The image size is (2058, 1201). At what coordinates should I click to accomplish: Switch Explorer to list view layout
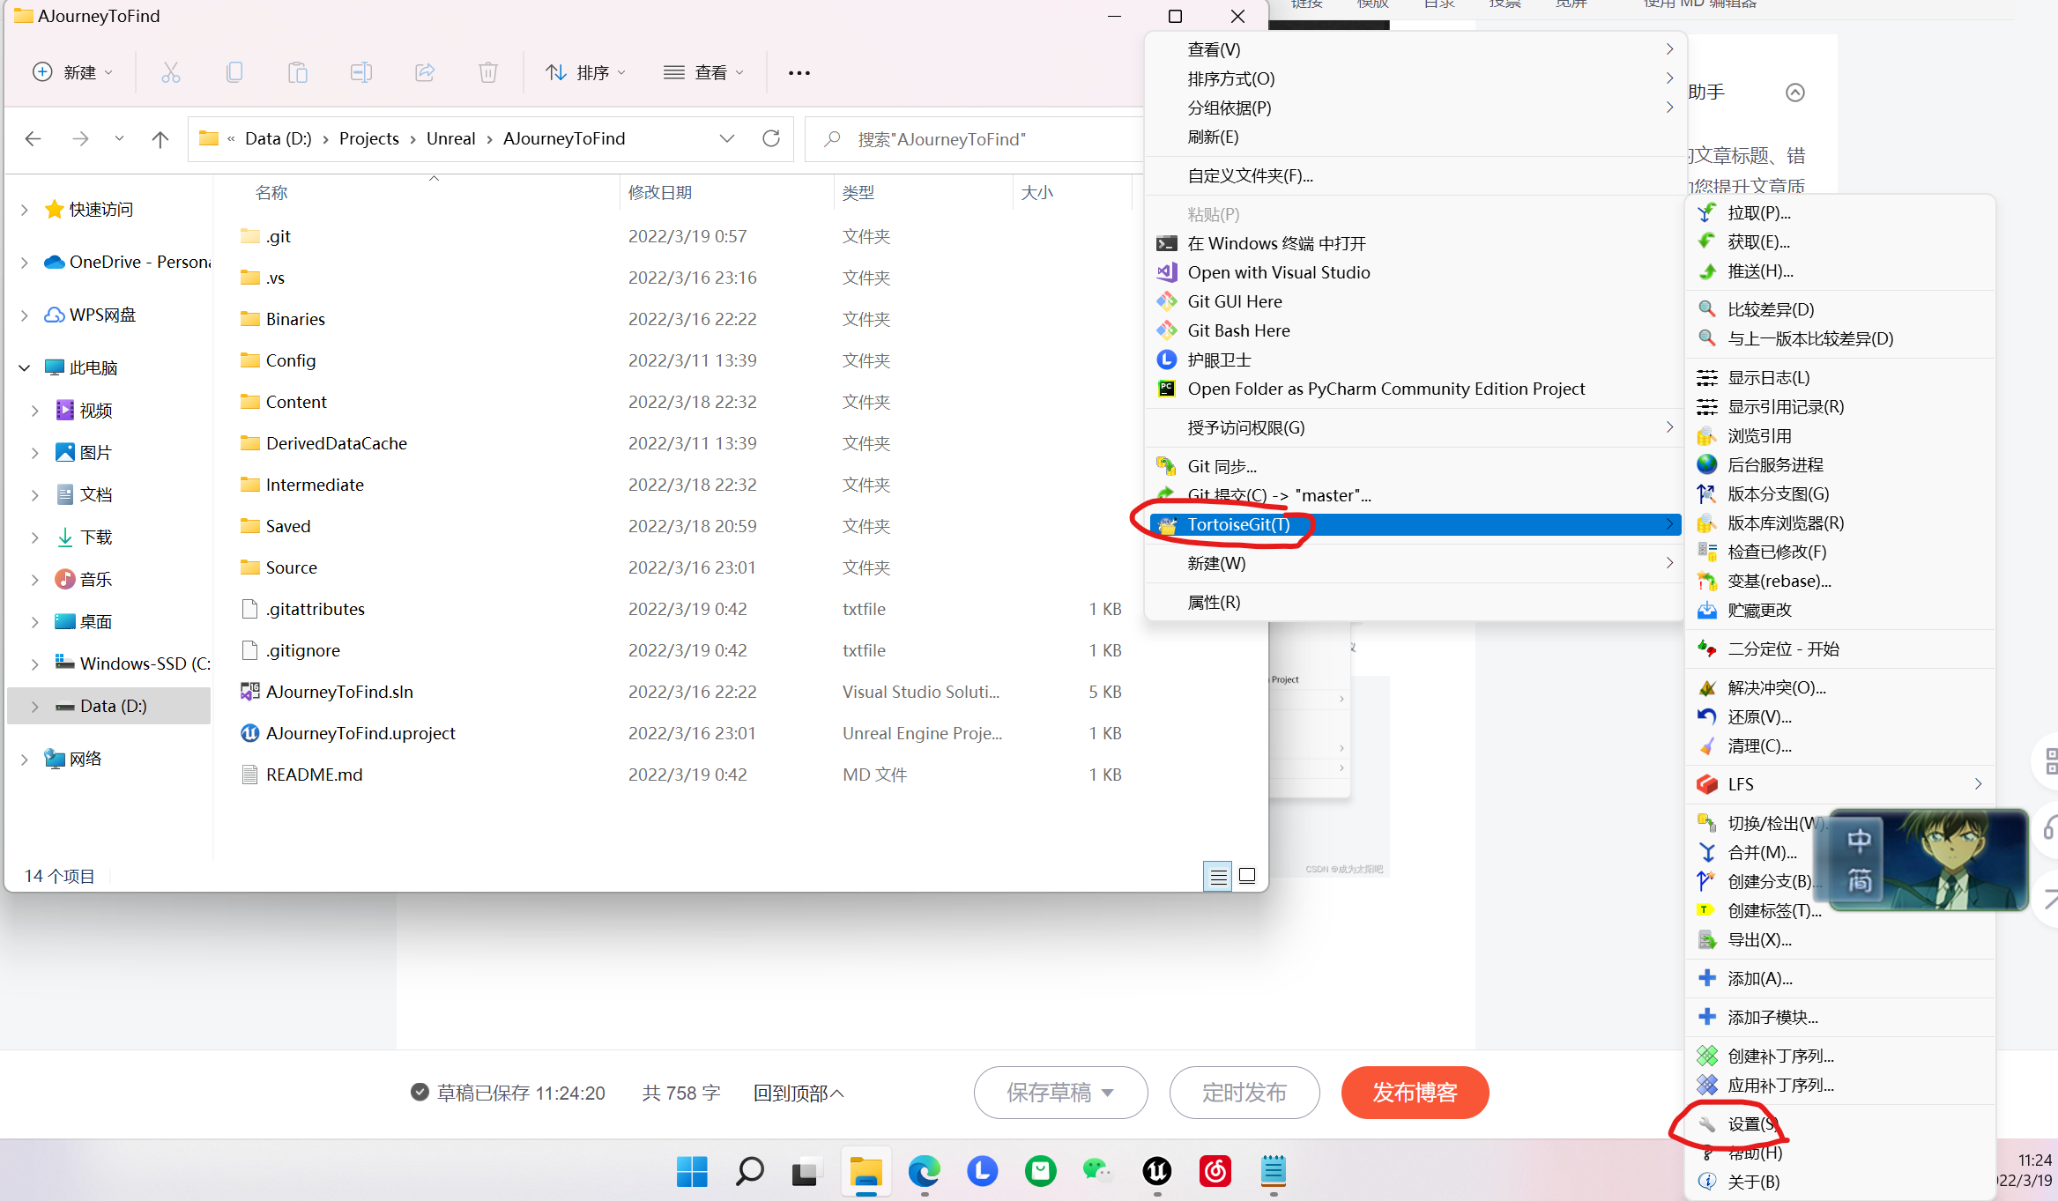(x=1218, y=876)
